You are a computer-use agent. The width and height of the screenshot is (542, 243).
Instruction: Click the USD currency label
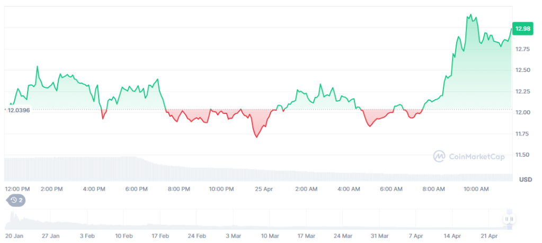(x=525, y=179)
